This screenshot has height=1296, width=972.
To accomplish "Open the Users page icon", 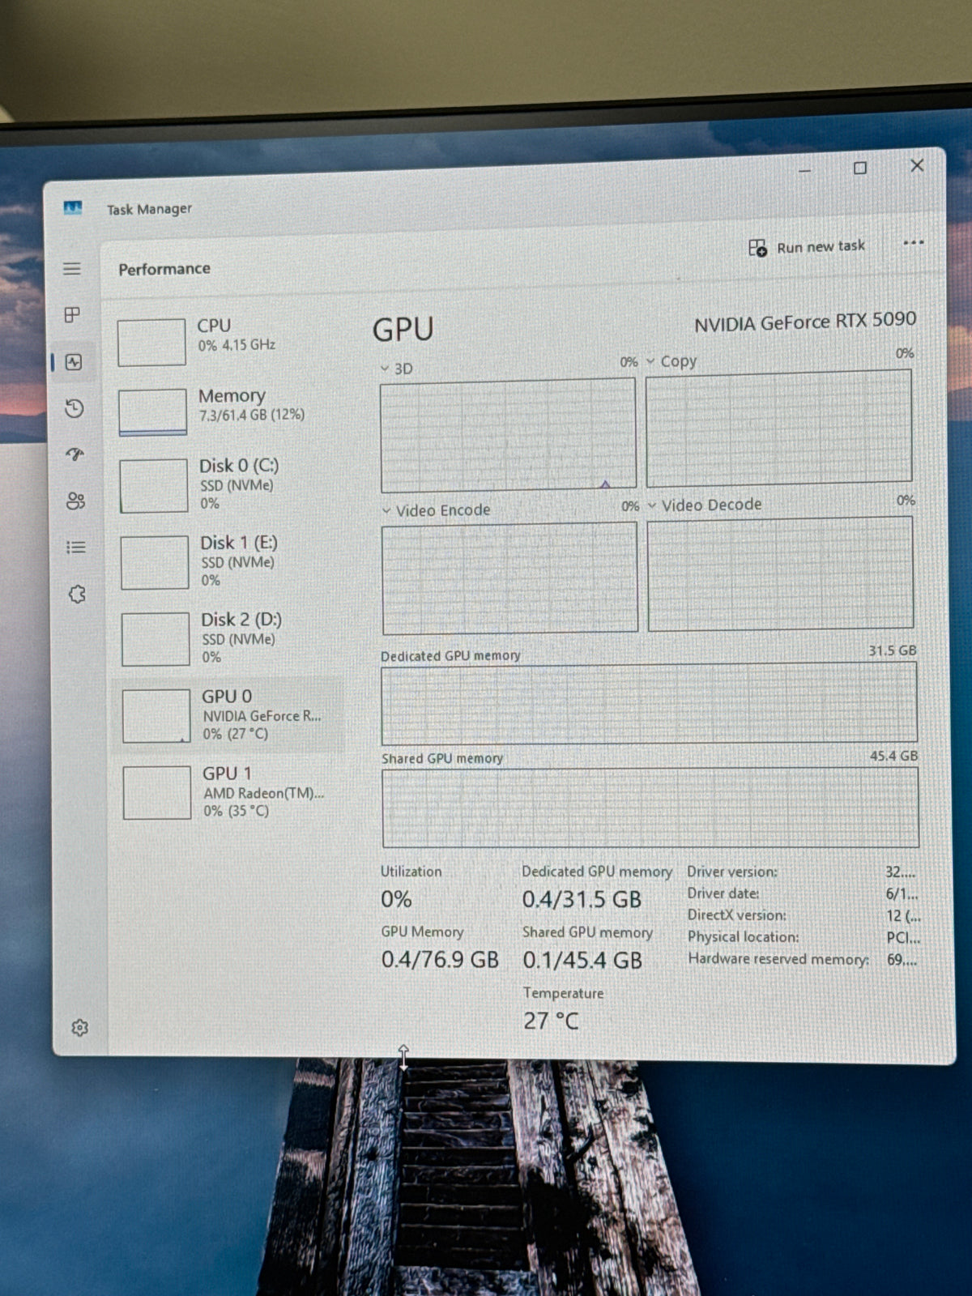I will 76,501.
